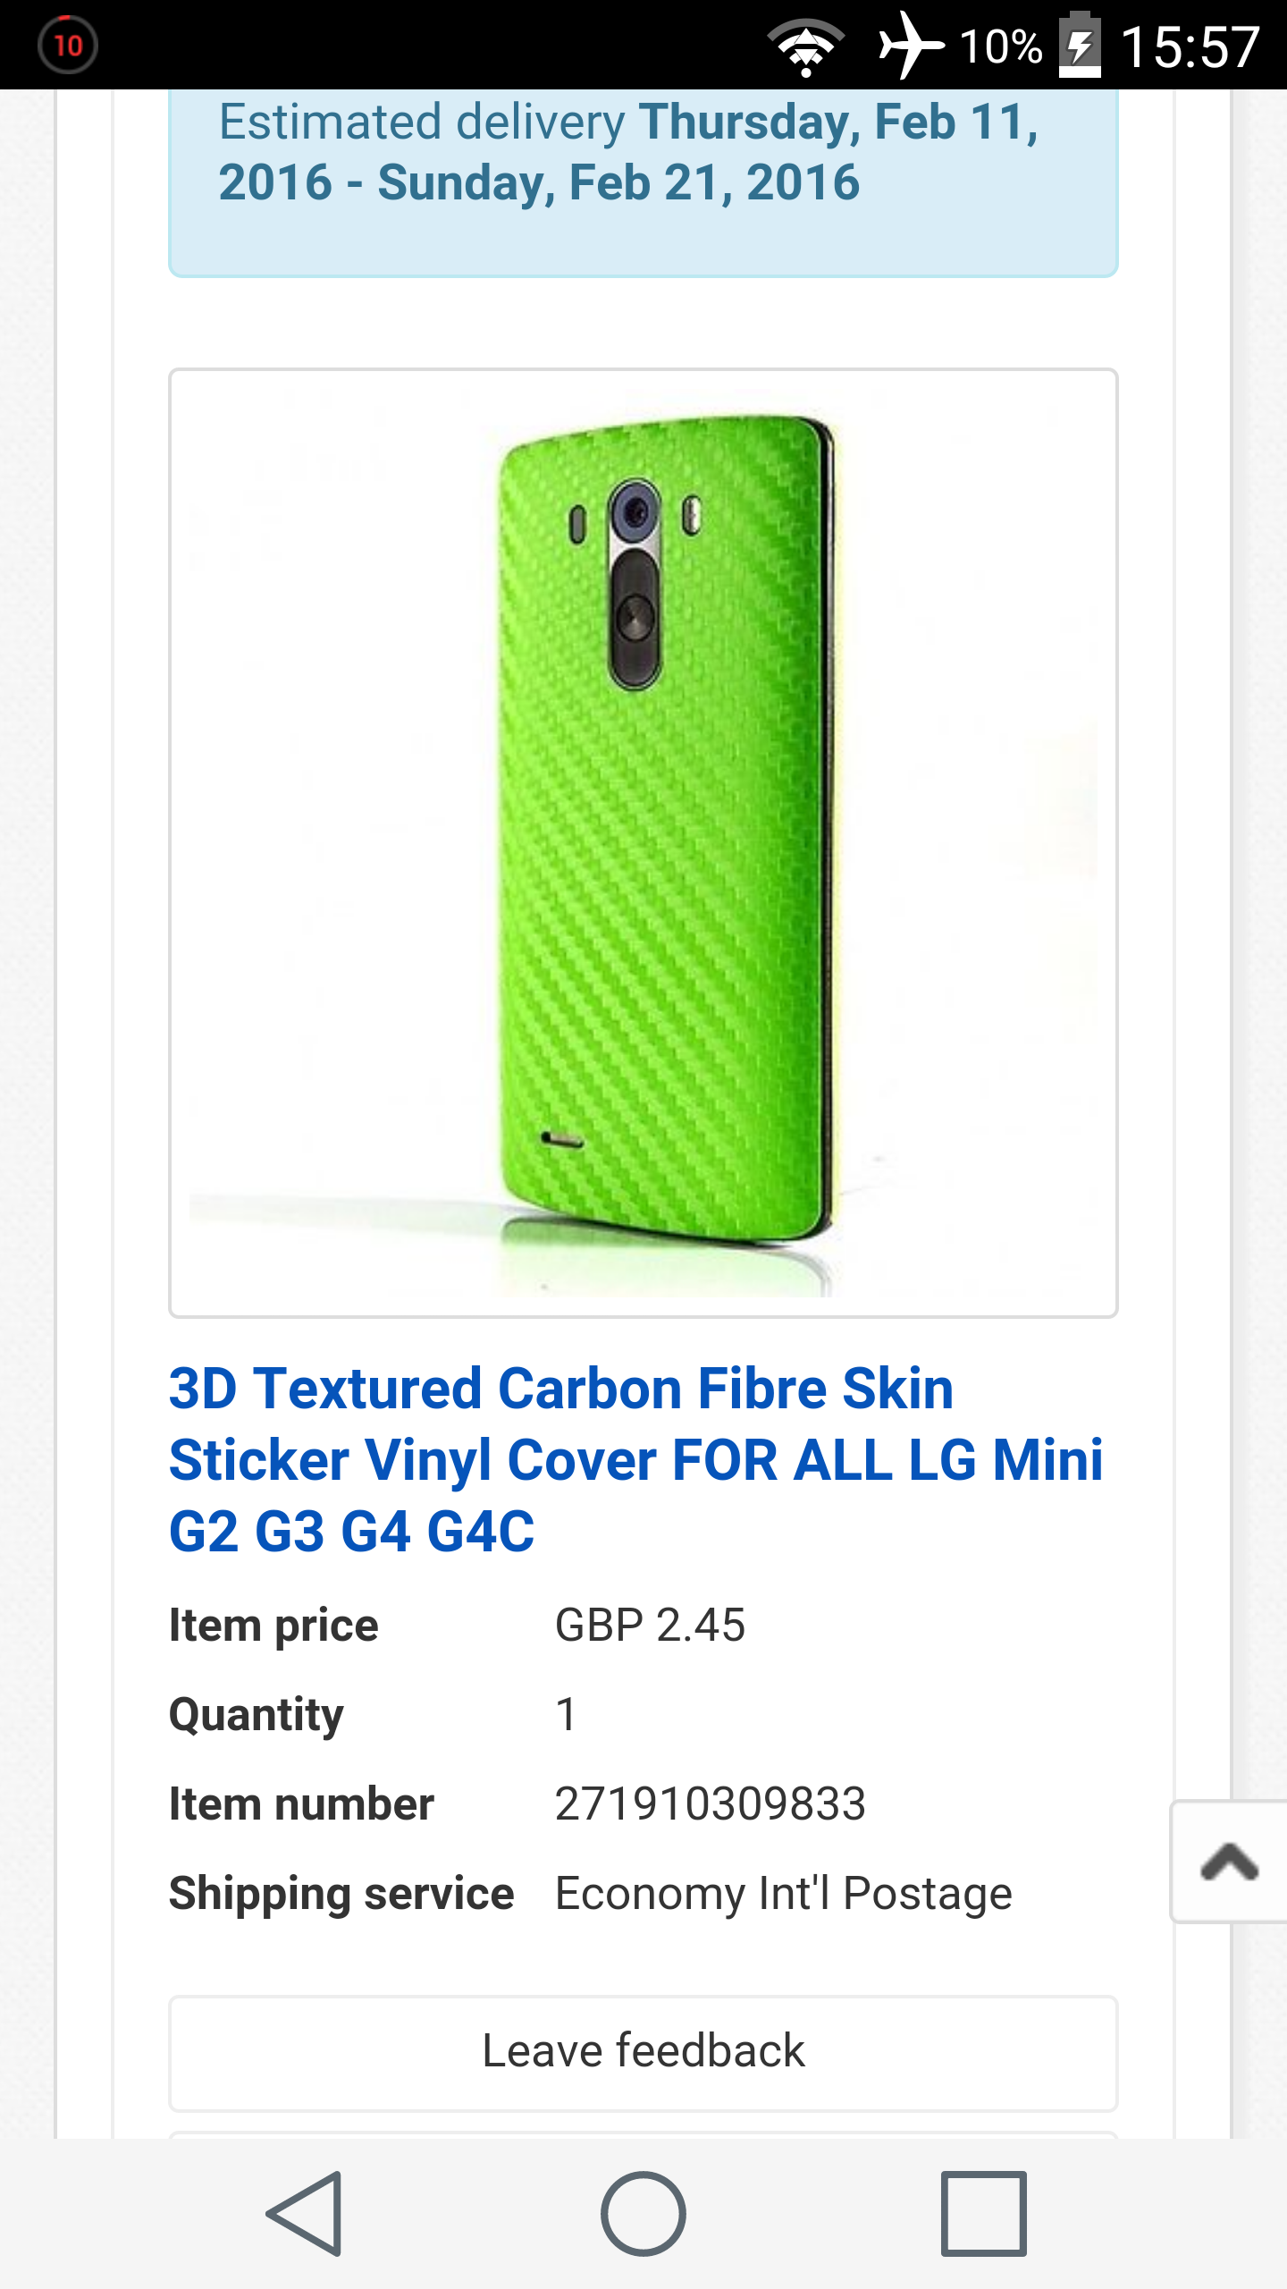
Task: Open the green LG phone skin image
Action: (x=643, y=842)
